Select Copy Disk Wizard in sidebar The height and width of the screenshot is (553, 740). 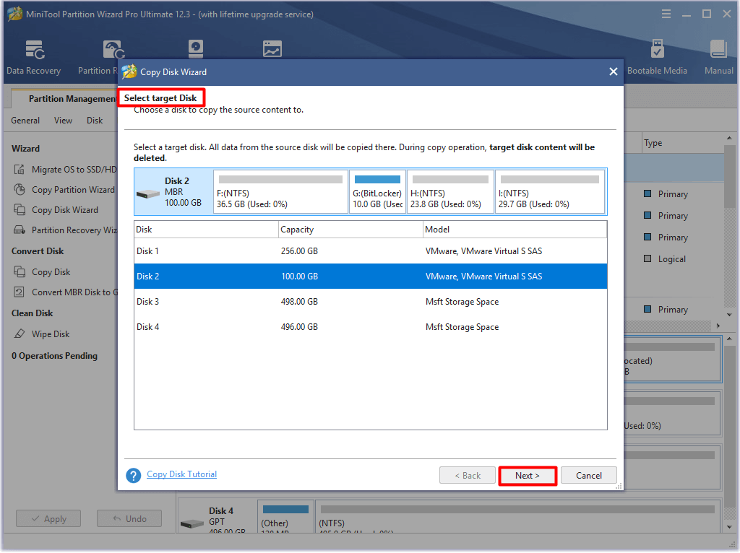click(x=65, y=210)
